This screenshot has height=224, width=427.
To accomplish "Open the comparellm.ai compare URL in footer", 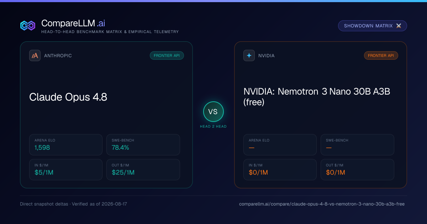I will click(322, 204).
